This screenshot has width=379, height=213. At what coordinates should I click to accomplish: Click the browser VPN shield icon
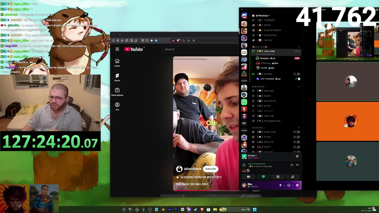tap(118, 41)
